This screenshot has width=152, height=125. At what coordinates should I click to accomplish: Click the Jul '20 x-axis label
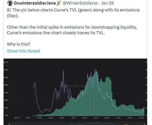(28, 118)
